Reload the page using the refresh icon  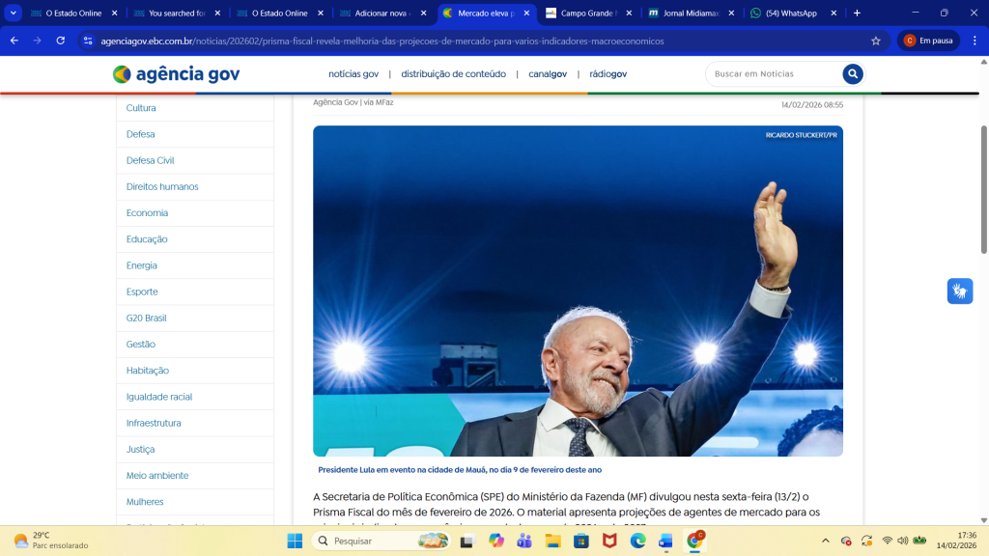(x=60, y=42)
